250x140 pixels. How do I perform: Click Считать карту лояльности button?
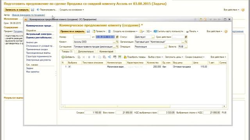coord(168,31)
